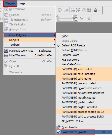Enable PANTONE(R) hexachrome uncoated palette
The width and height of the screenshot is (112, 135).
(84, 93)
